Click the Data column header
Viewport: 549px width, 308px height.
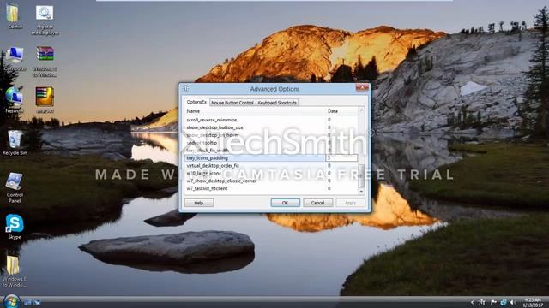tap(341, 111)
